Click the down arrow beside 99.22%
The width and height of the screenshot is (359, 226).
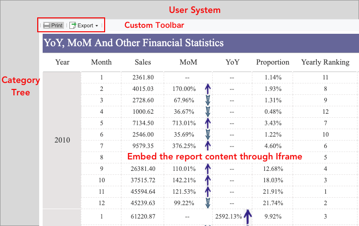point(208,203)
